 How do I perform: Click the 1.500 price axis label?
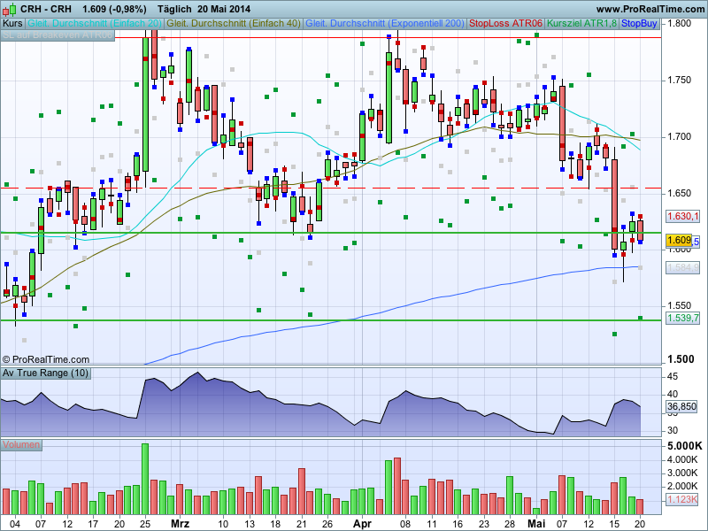point(681,359)
